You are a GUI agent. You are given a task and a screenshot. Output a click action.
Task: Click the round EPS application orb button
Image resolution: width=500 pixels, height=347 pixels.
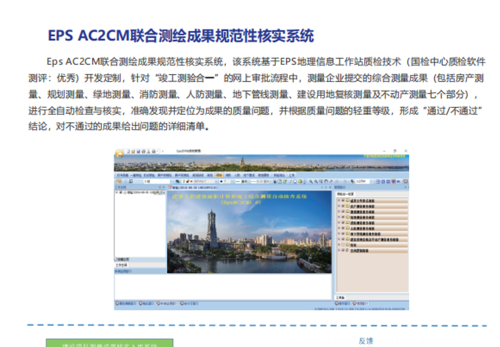point(119,153)
